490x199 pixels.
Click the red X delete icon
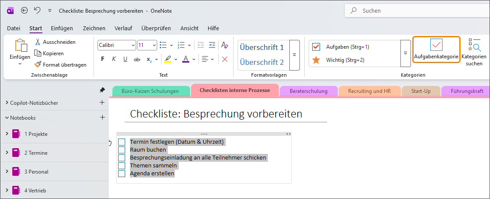coord(225,59)
